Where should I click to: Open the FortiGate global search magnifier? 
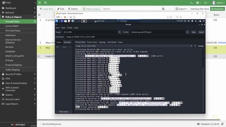click(x=46, y=2)
